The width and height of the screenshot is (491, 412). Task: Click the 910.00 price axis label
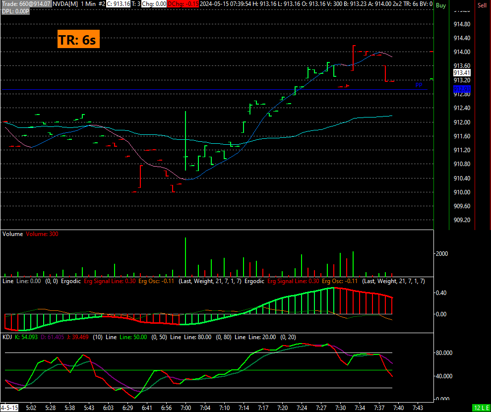coord(462,192)
